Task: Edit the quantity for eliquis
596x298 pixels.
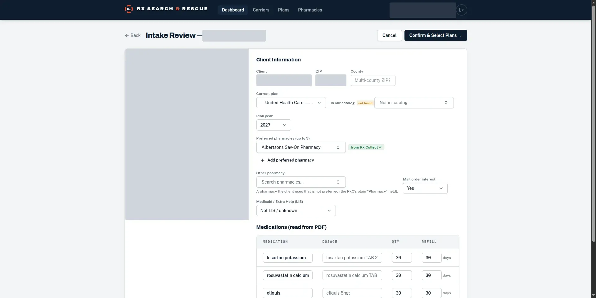Action: coord(402,293)
